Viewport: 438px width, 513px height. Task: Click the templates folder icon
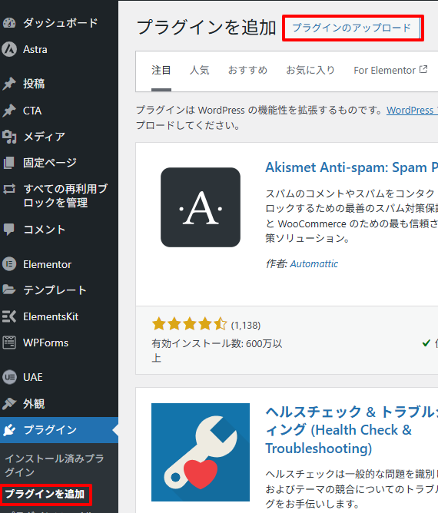point(9,290)
